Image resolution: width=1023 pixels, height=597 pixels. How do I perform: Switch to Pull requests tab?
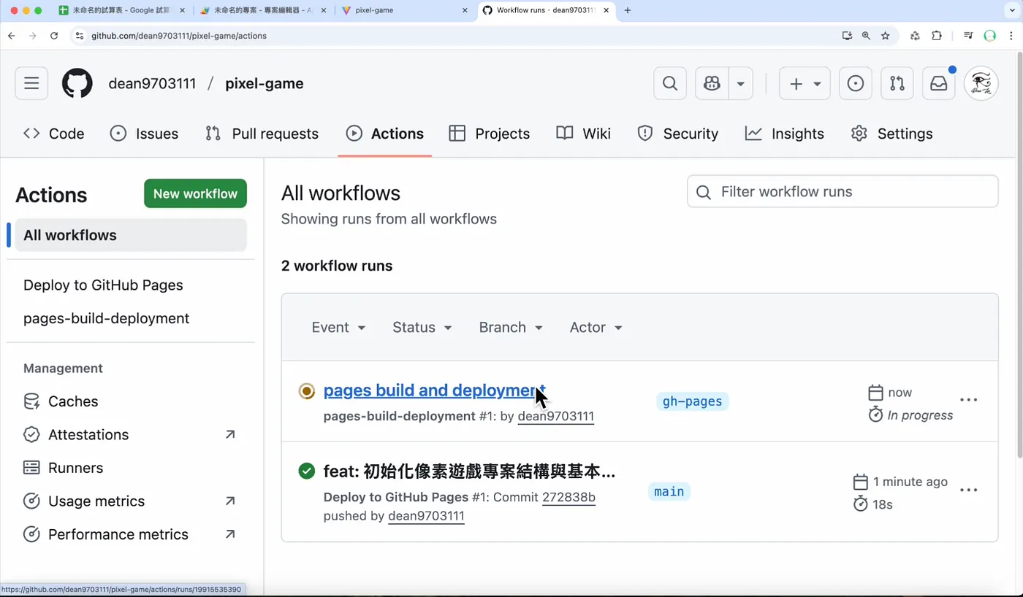click(x=262, y=134)
